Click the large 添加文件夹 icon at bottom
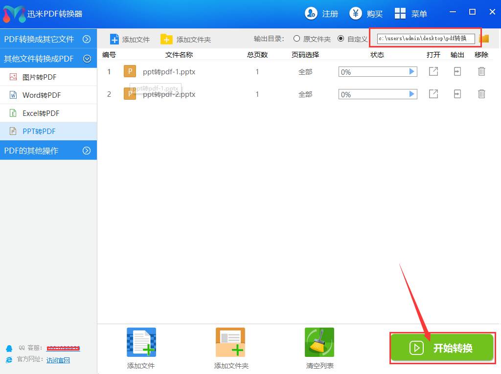The width and height of the screenshot is (501, 374). coord(230,342)
